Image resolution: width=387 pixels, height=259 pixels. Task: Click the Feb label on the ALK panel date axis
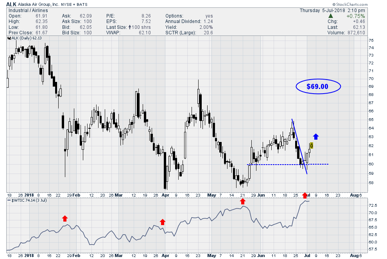(76, 195)
